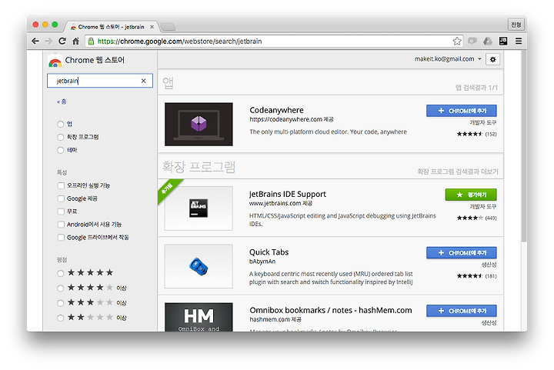Click the green padlock security icon
Image resolution: width=554 pixels, height=370 pixels.
point(91,41)
